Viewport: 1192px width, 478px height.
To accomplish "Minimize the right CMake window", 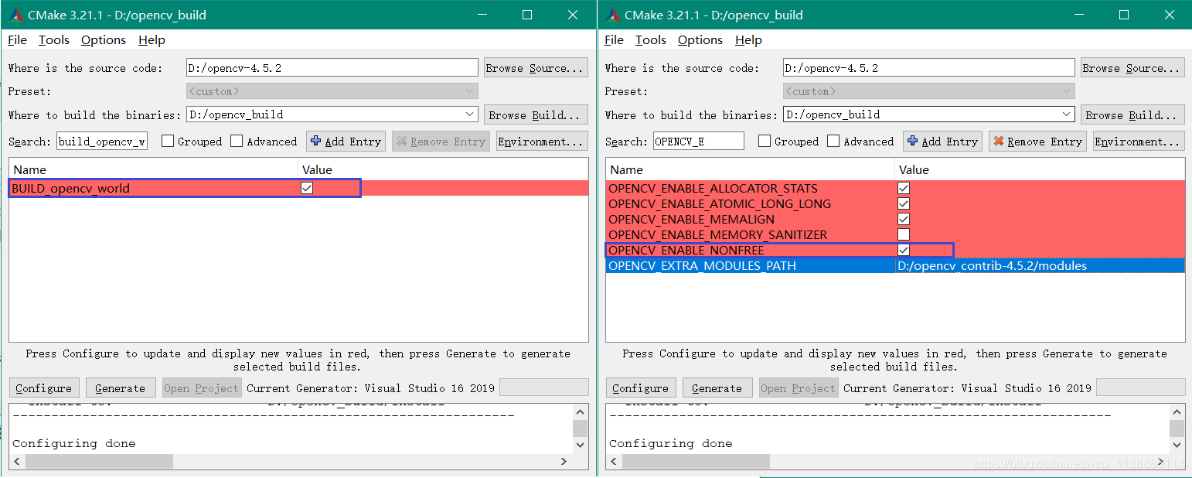I will (x=1080, y=15).
